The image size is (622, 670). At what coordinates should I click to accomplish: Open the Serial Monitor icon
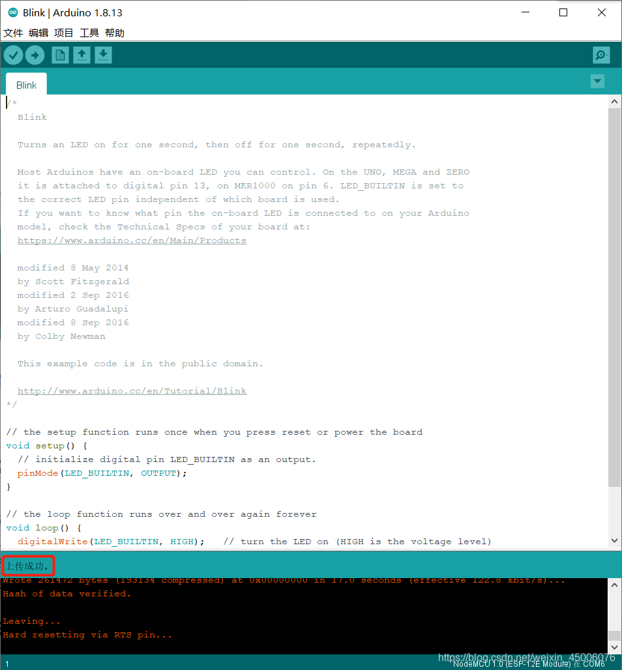[601, 55]
